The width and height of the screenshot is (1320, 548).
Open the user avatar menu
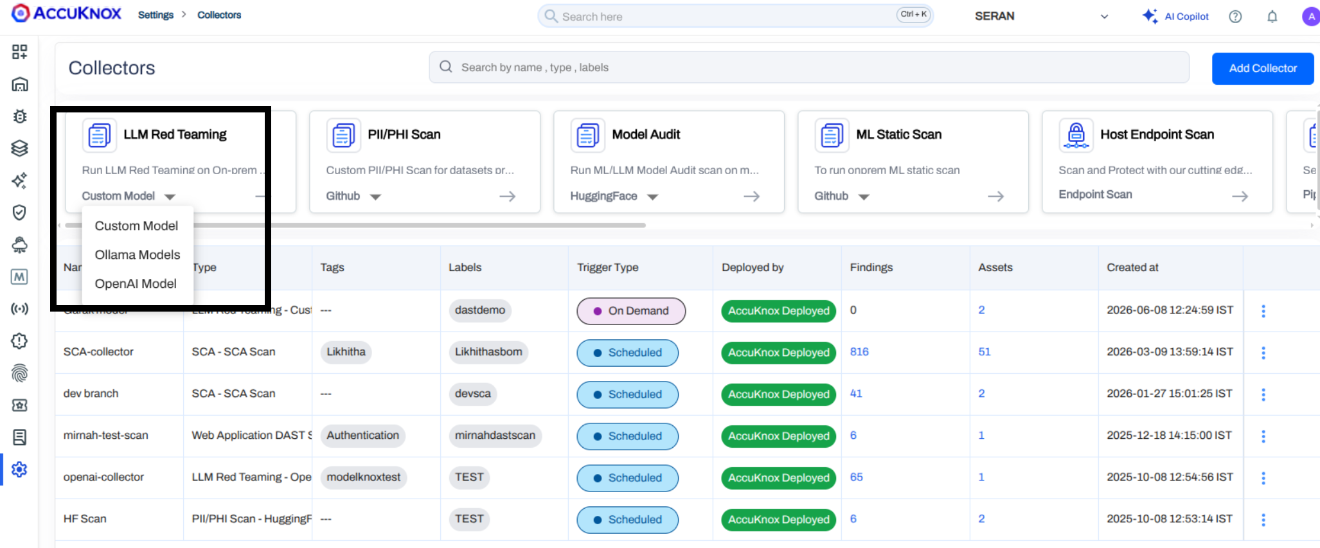[1310, 17]
